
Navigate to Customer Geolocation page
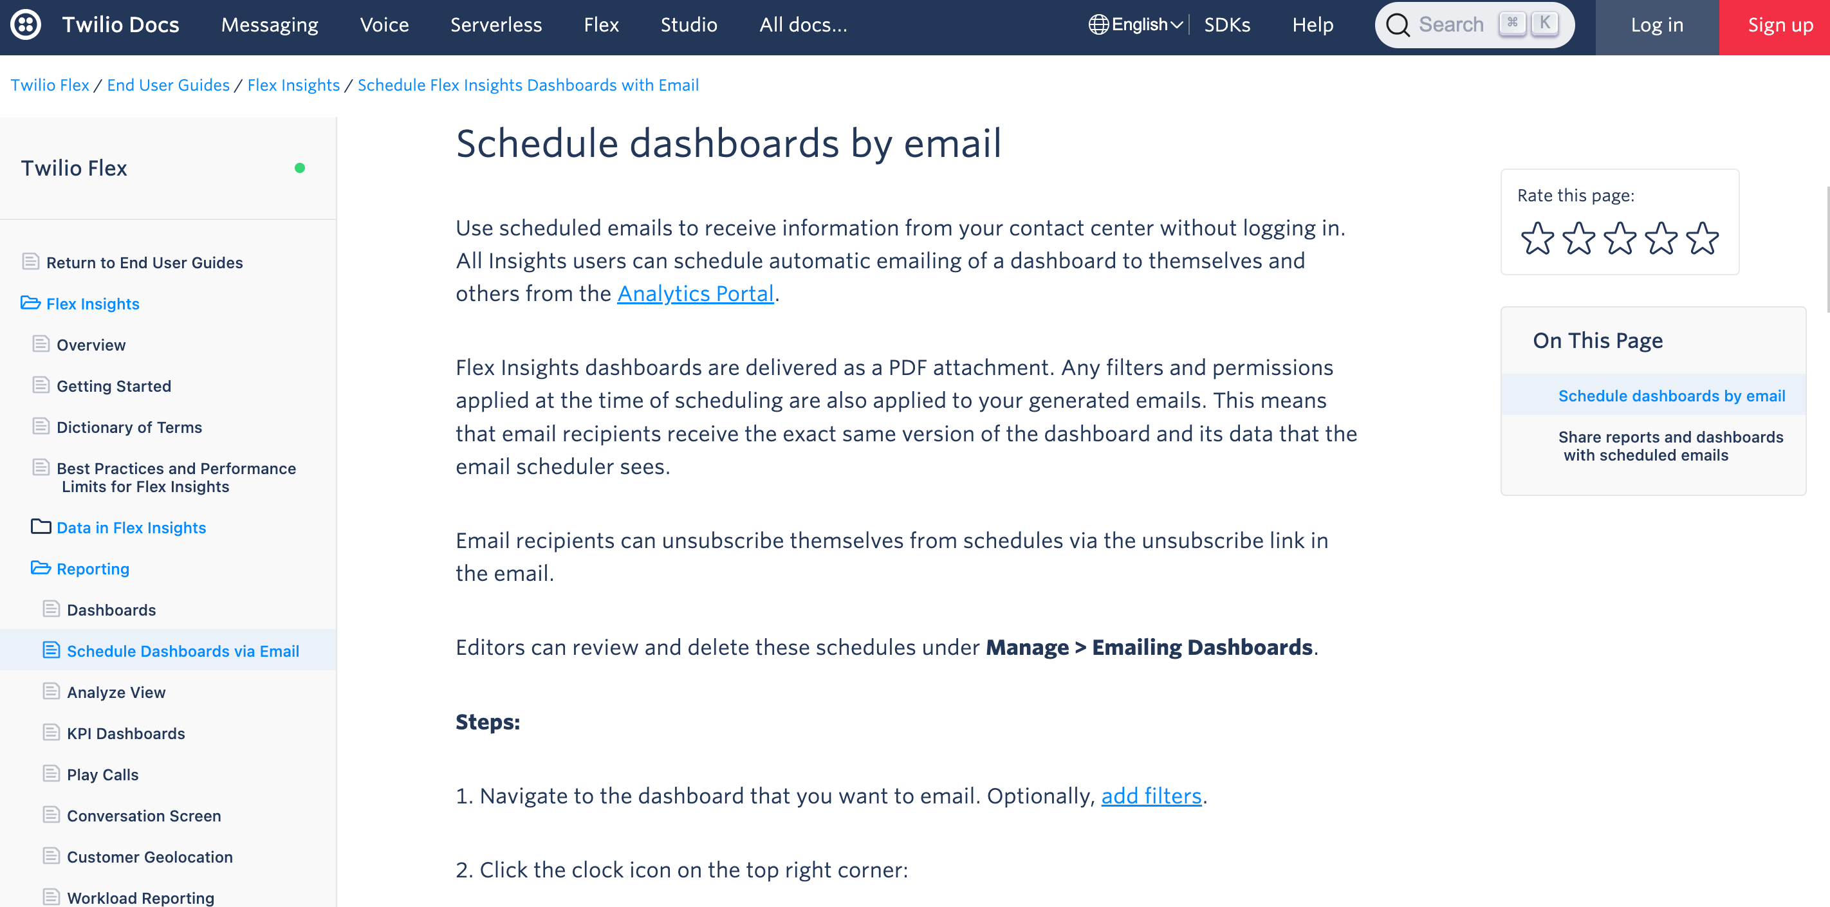[148, 856]
